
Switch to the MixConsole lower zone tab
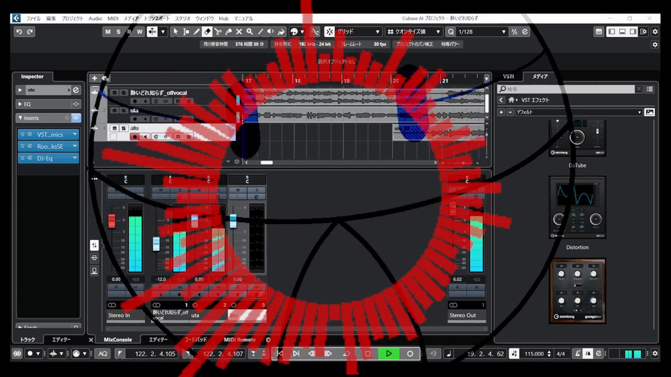tap(117, 340)
